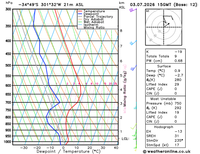
Task: Click the coordinates title '-34°49'S 301°32'W 21m ASL'
Action: (51, 5)
